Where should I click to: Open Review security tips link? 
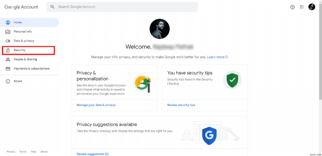point(181,105)
